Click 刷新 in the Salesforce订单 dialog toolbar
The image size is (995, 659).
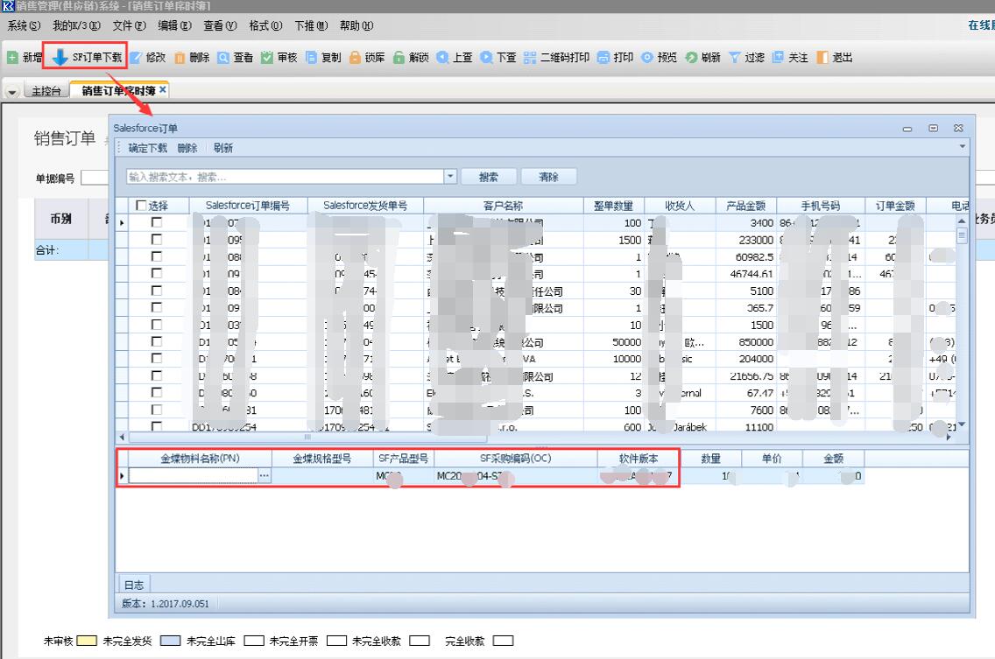point(223,148)
